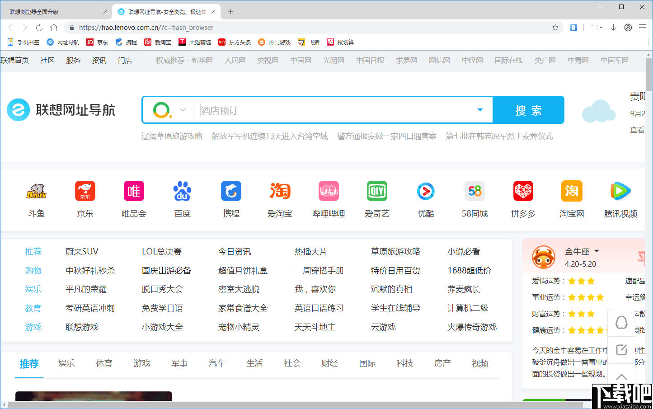Switch to the 娱乐 news tab
Screen dimensions: 653x409
[x=66, y=363]
